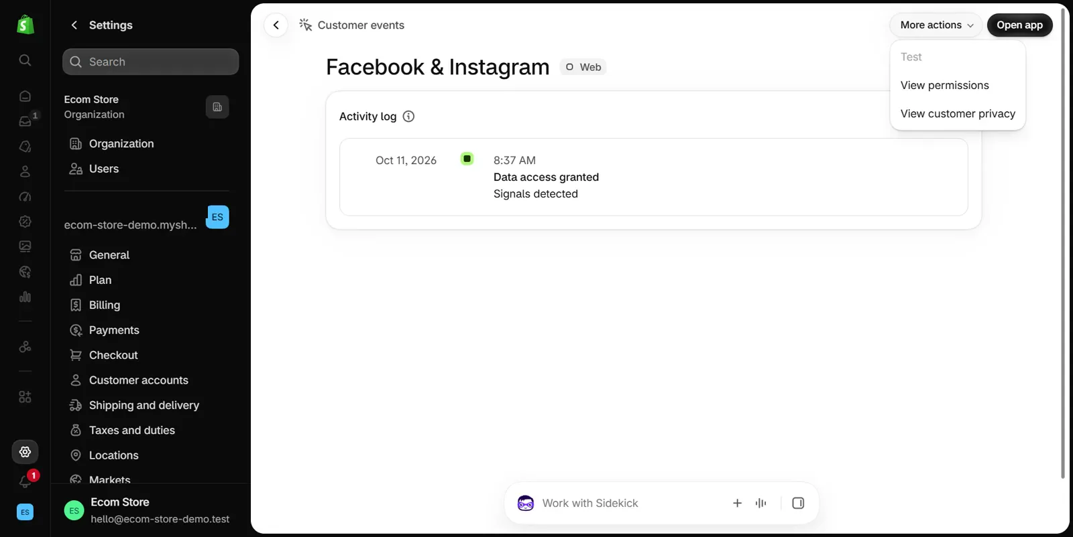Screen dimensions: 1073x537
Task: Click the Open app button
Action: (x=1019, y=25)
